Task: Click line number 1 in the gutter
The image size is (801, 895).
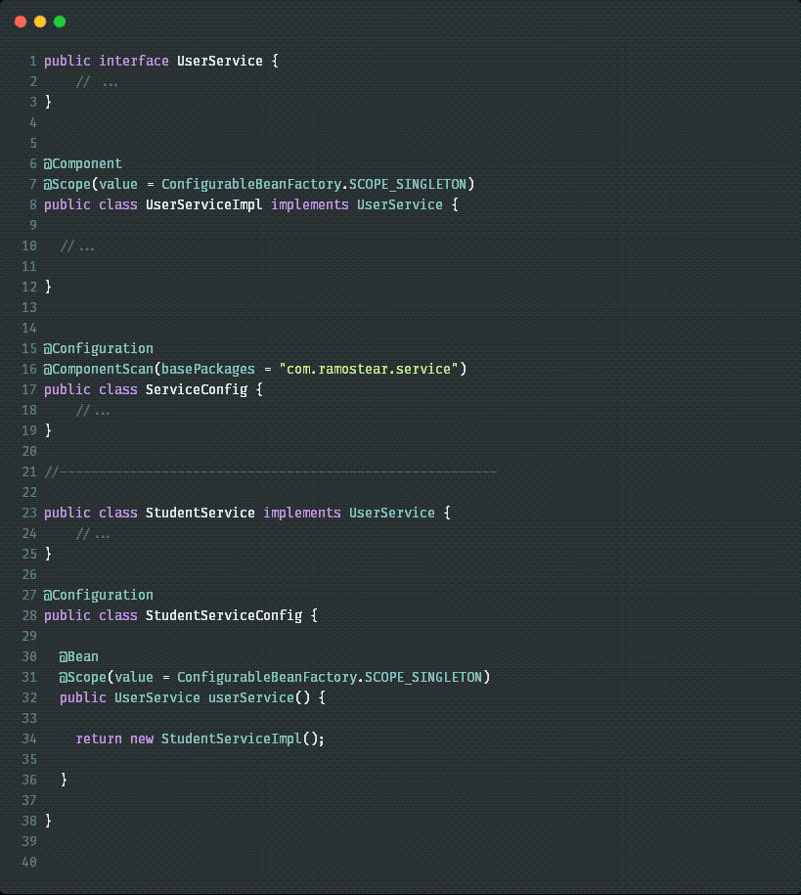Action: point(33,61)
